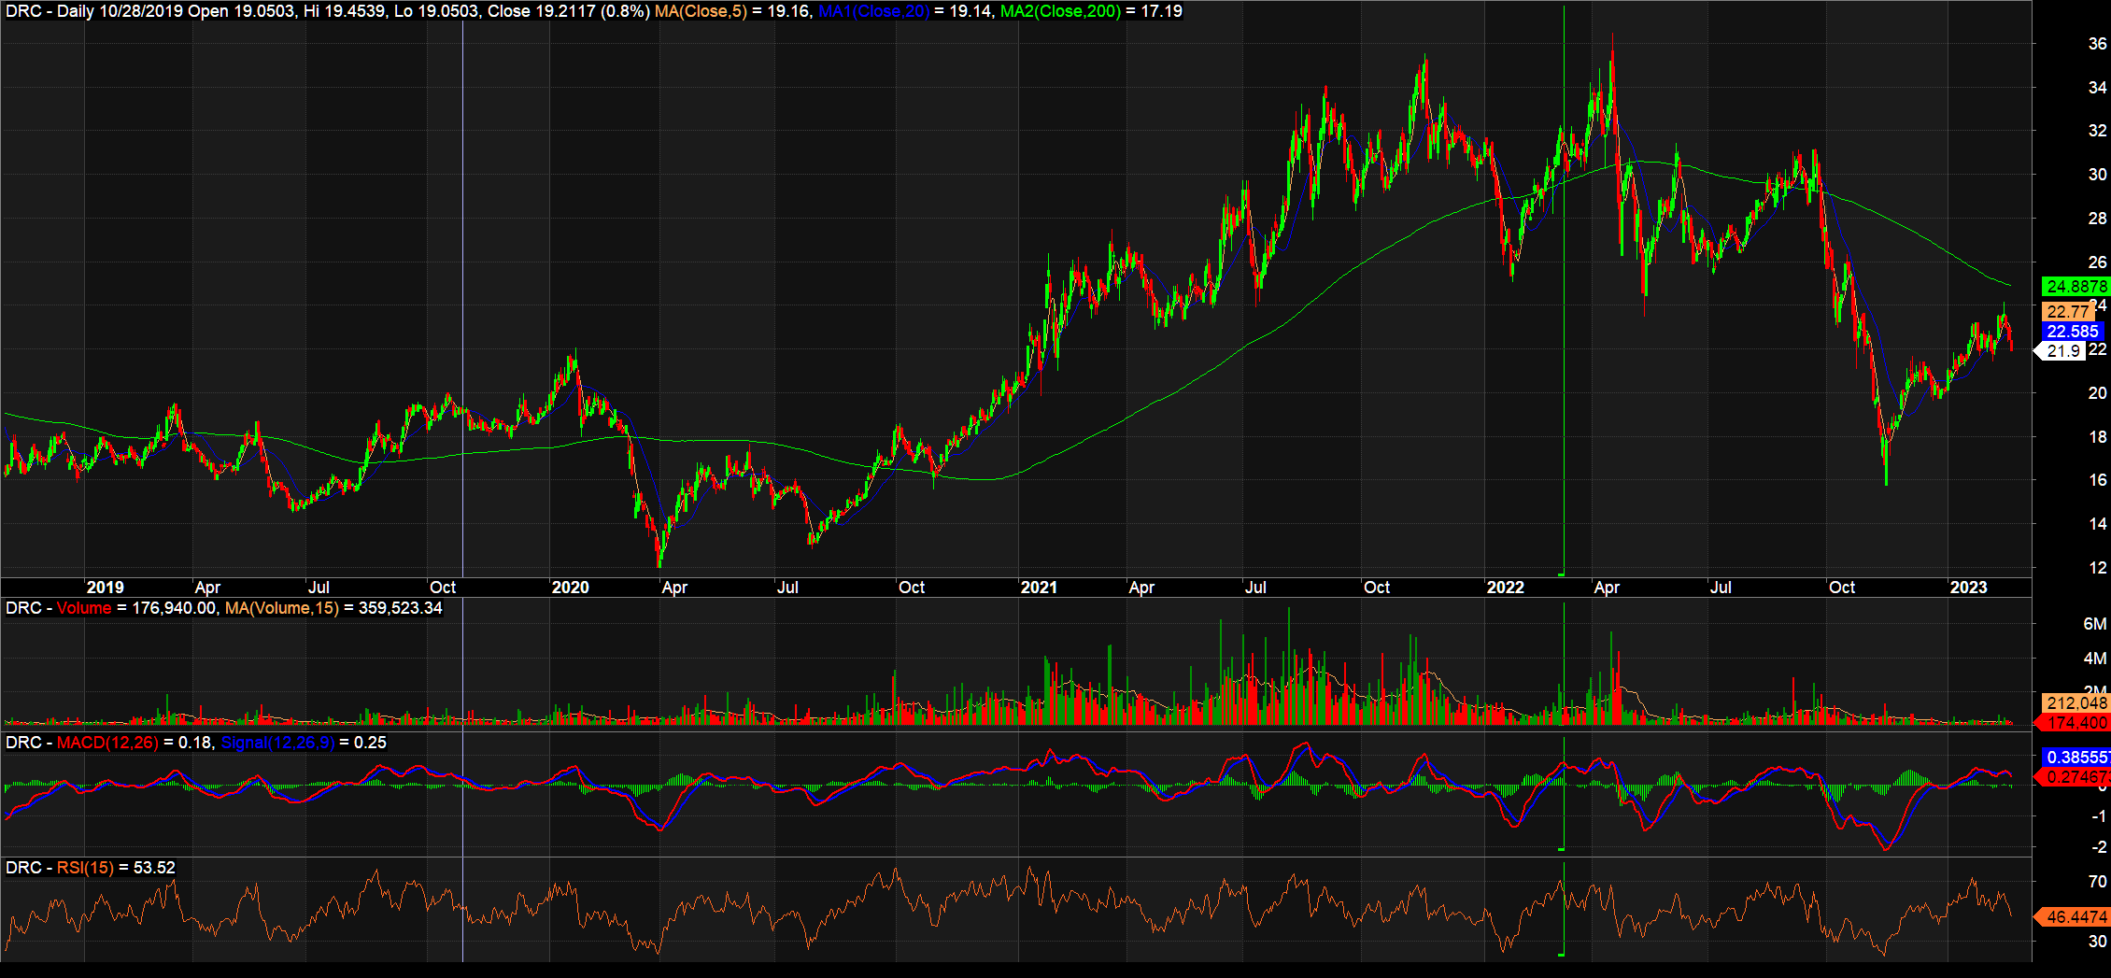Image resolution: width=2111 pixels, height=978 pixels.
Task: Select the RSI(15) indicator label
Action: (85, 868)
